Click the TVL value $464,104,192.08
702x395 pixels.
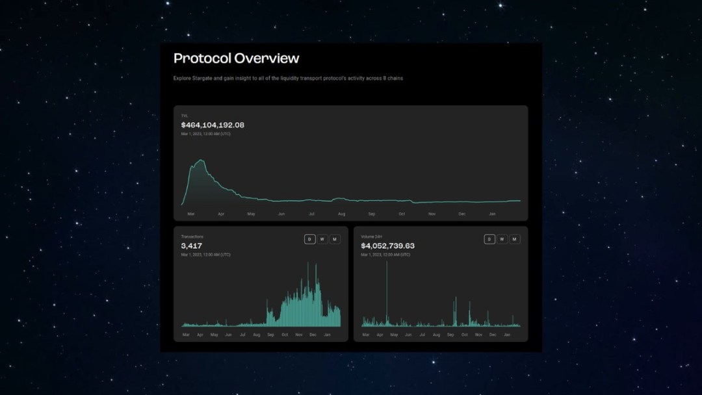tap(213, 125)
